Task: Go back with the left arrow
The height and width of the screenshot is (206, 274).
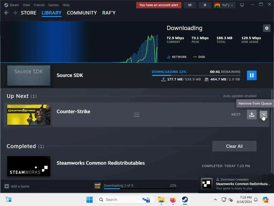Action: coord(6,13)
